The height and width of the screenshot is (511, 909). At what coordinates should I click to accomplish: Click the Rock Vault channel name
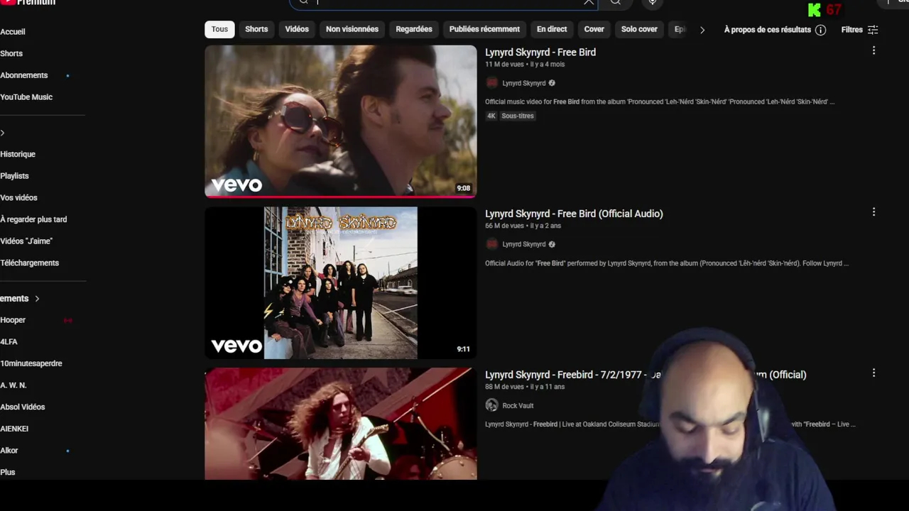tap(518, 406)
